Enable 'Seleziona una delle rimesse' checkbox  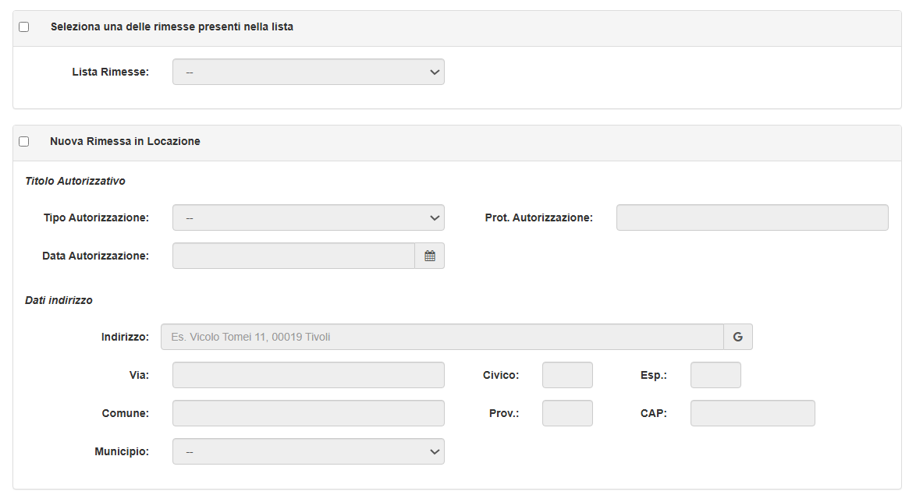(x=24, y=27)
